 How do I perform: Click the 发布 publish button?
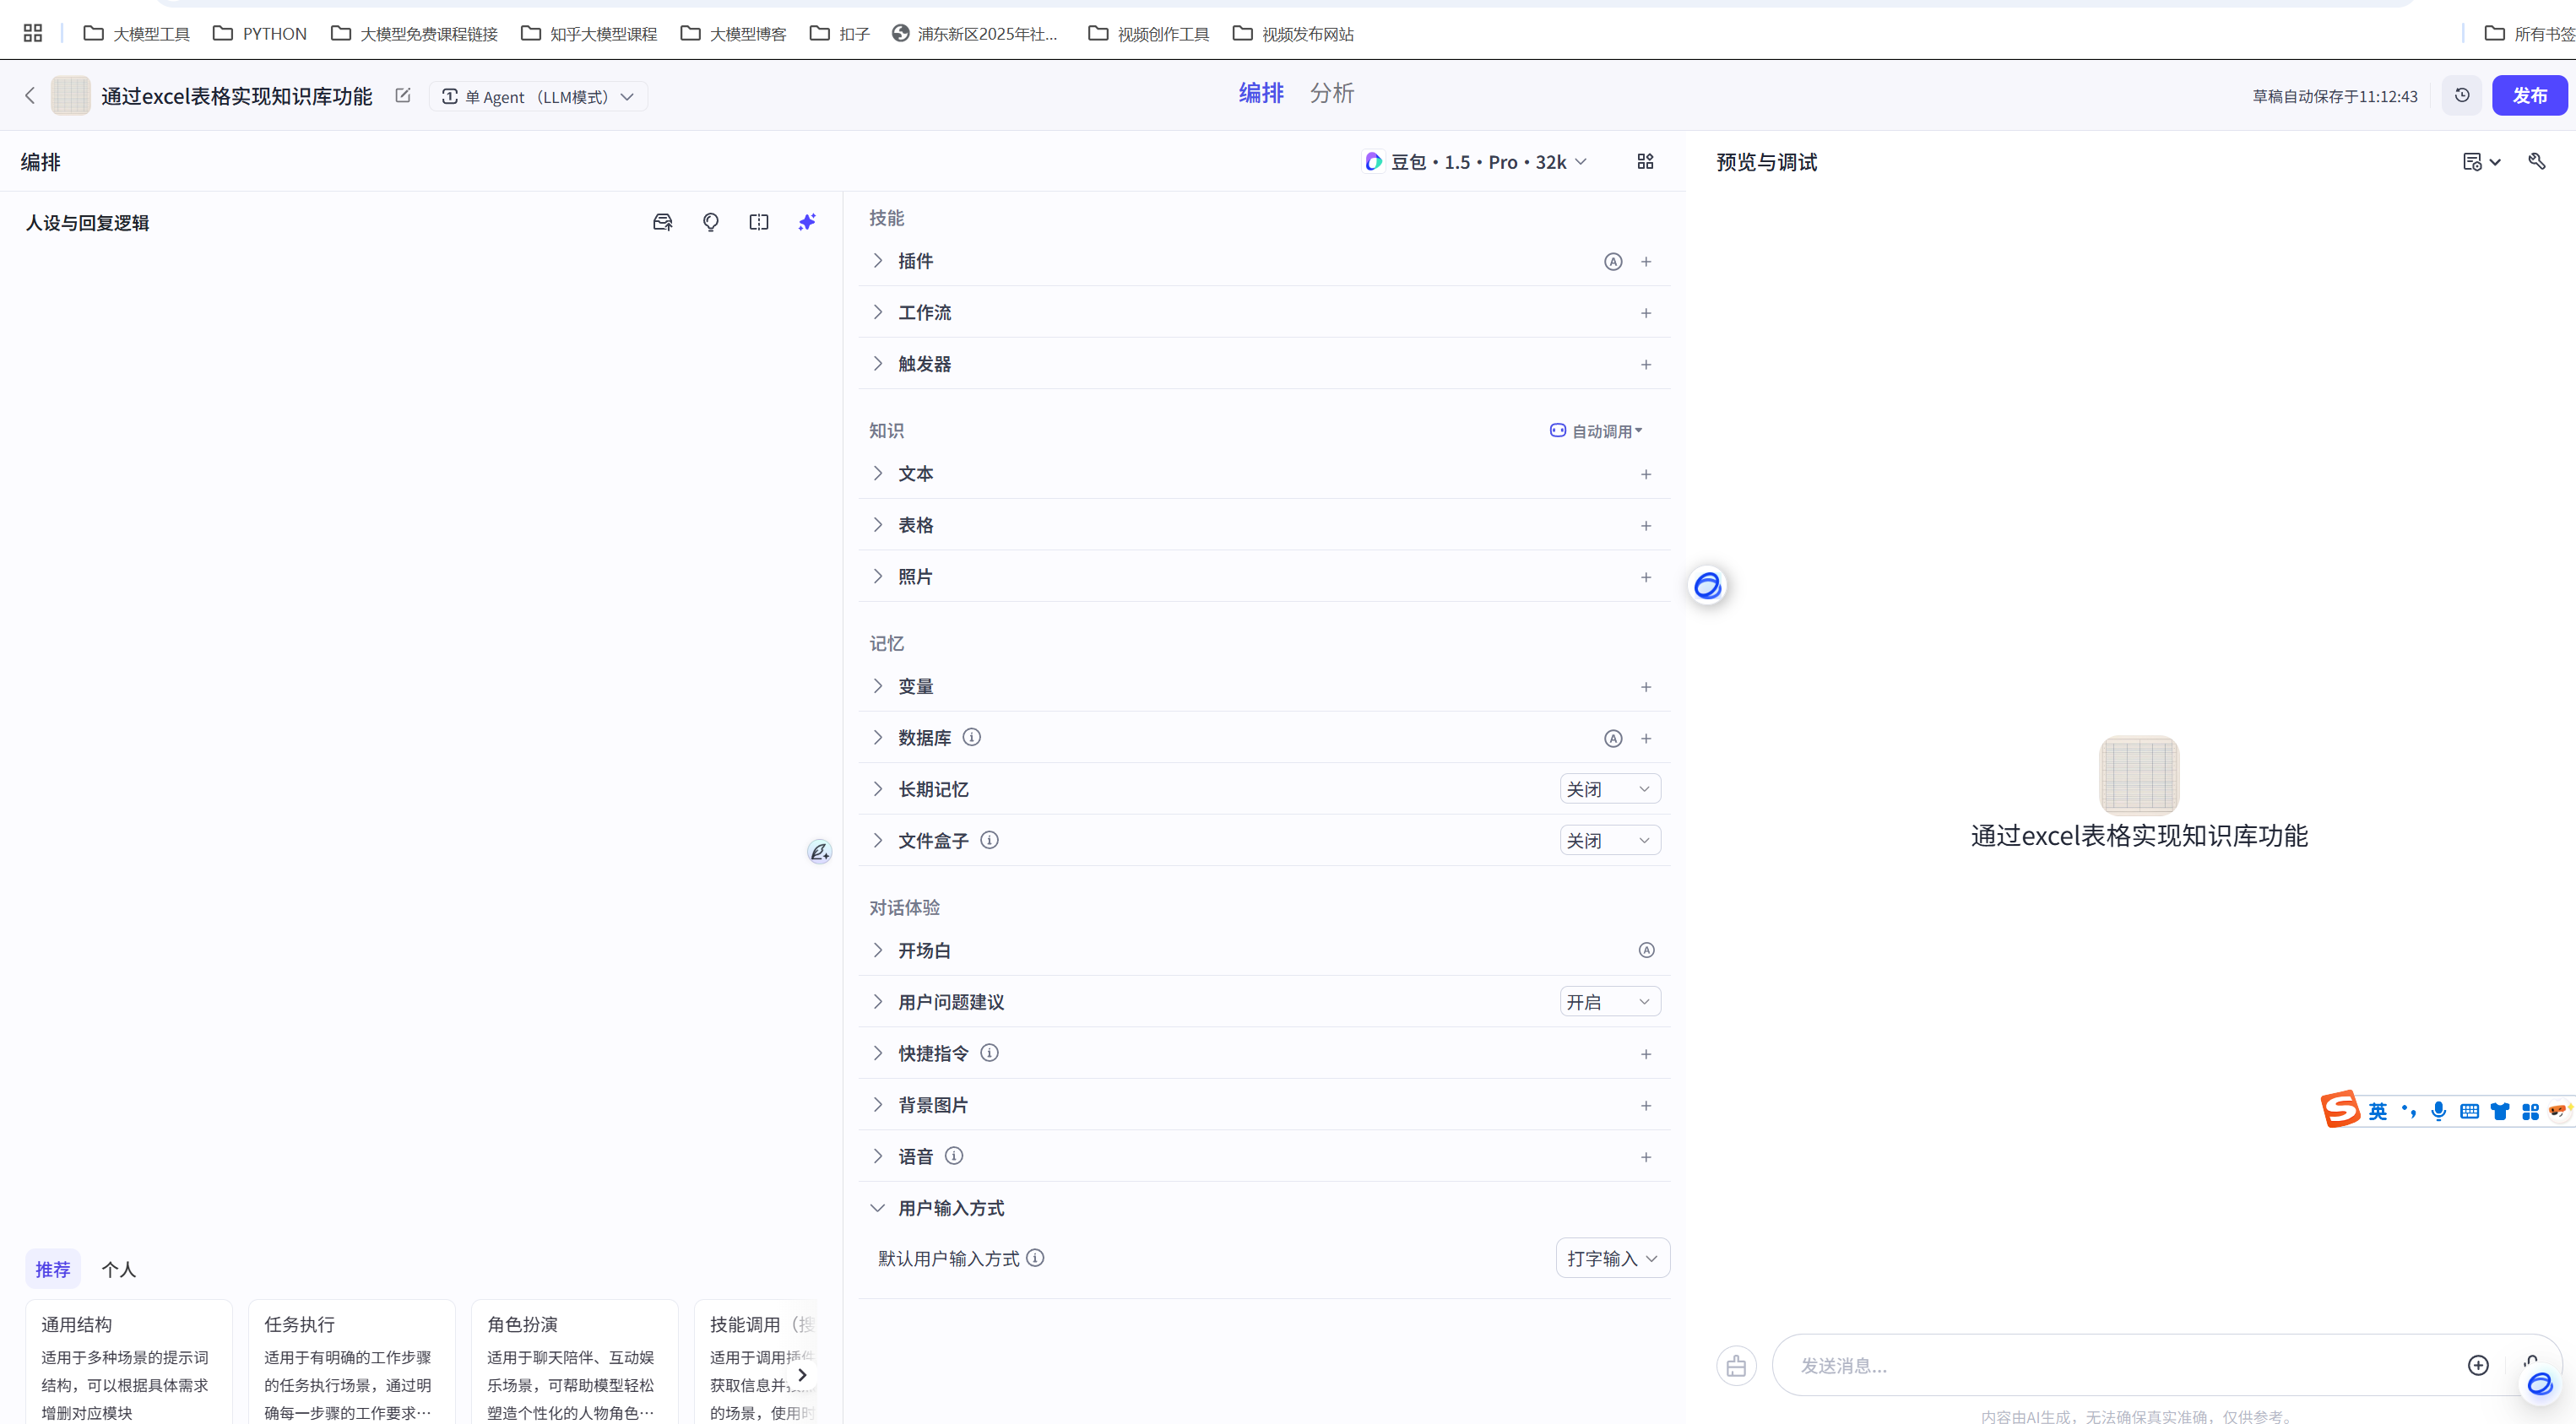(x=2528, y=95)
